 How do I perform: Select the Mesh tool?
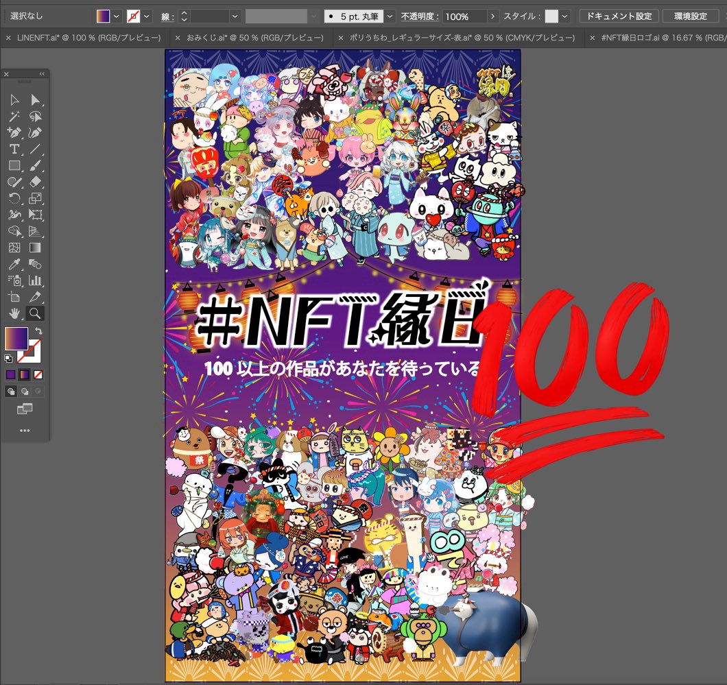pyautogui.click(x=14, y=248)
